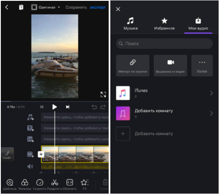
Task: Tap the music track placeholder strip
Action: click(75, 117)
